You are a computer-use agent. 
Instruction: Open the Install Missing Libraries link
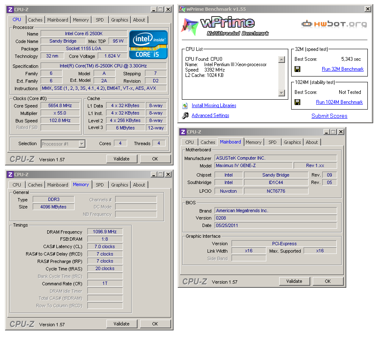coord(214,105)
